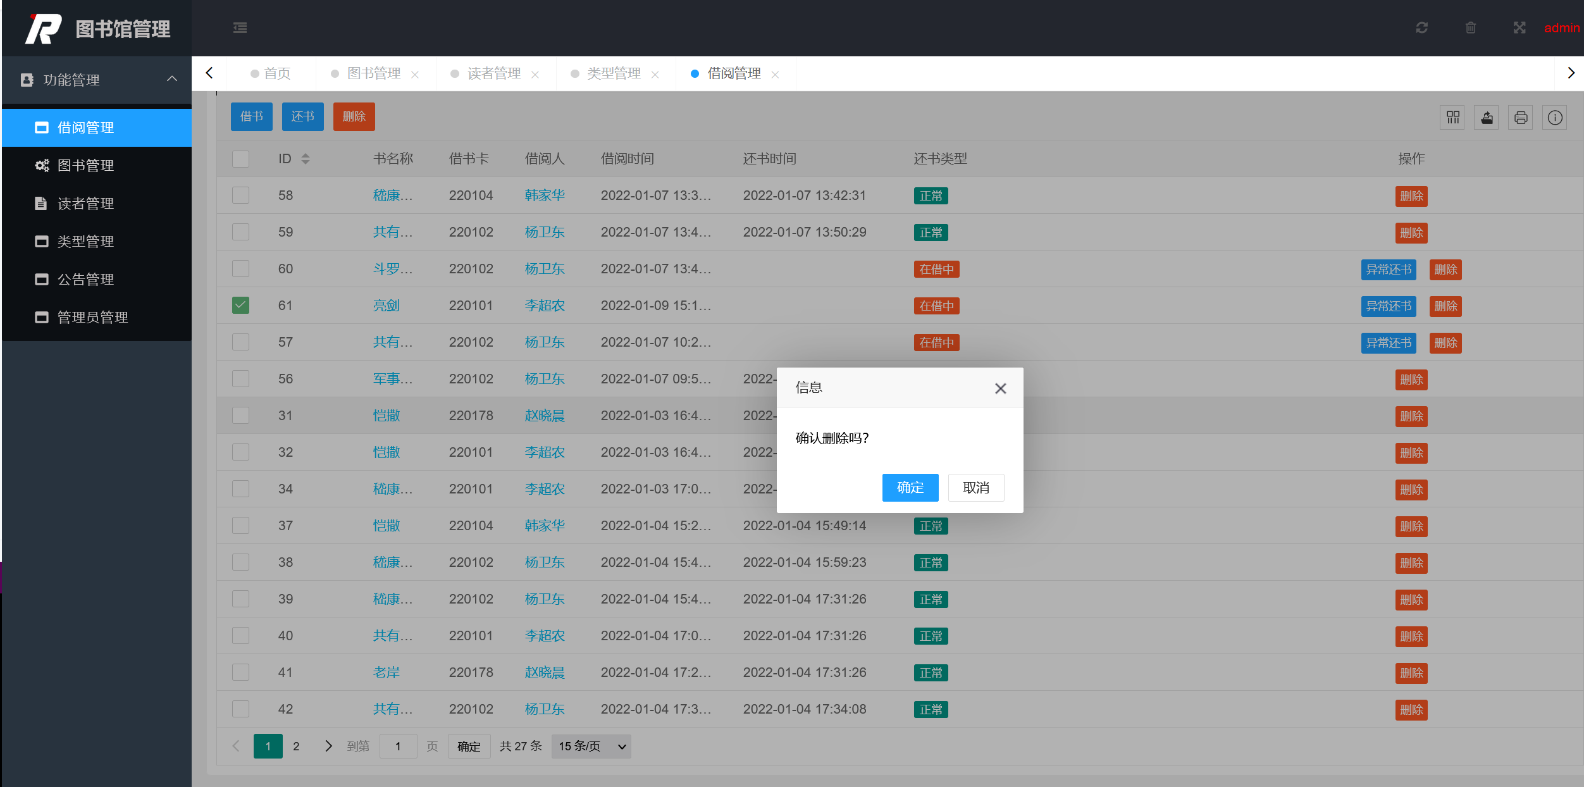Sort the table by the ID column
The width and height of the screenshot is (1584, 787).
(306, 159)
